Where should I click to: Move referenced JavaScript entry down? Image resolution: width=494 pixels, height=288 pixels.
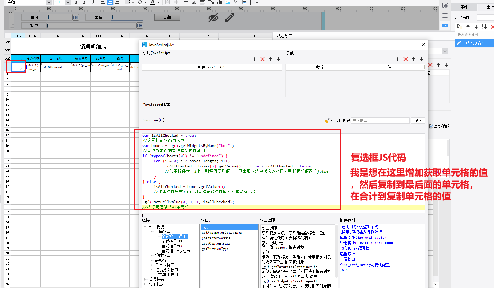(279, 59)
